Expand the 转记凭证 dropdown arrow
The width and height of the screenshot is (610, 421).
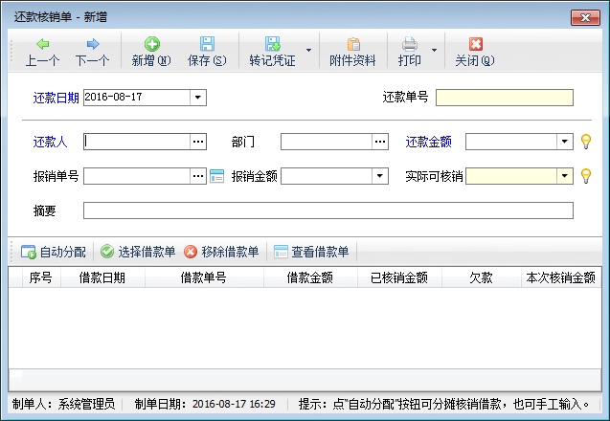[x=308, y=50]
